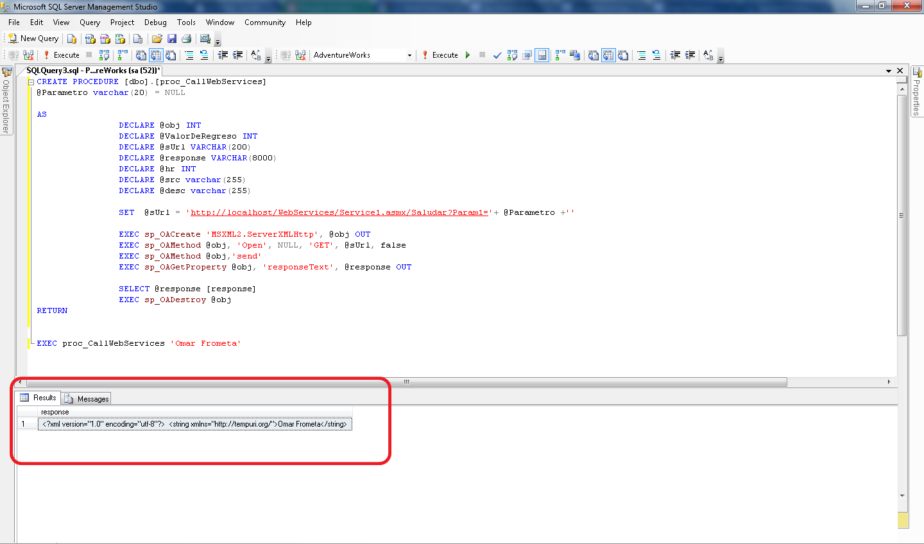Image resolution: width=924 pixels, height=544 pixels.
Task: Click the editor horizontal scrollbar right arrow
Action: click(x=889, y=382)
